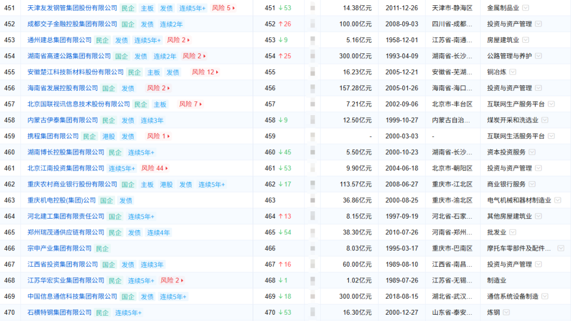Open dropdown next to 批发业
Image resolution: width=571 pixels, height=321 pixels.
[x=513, y=232]
